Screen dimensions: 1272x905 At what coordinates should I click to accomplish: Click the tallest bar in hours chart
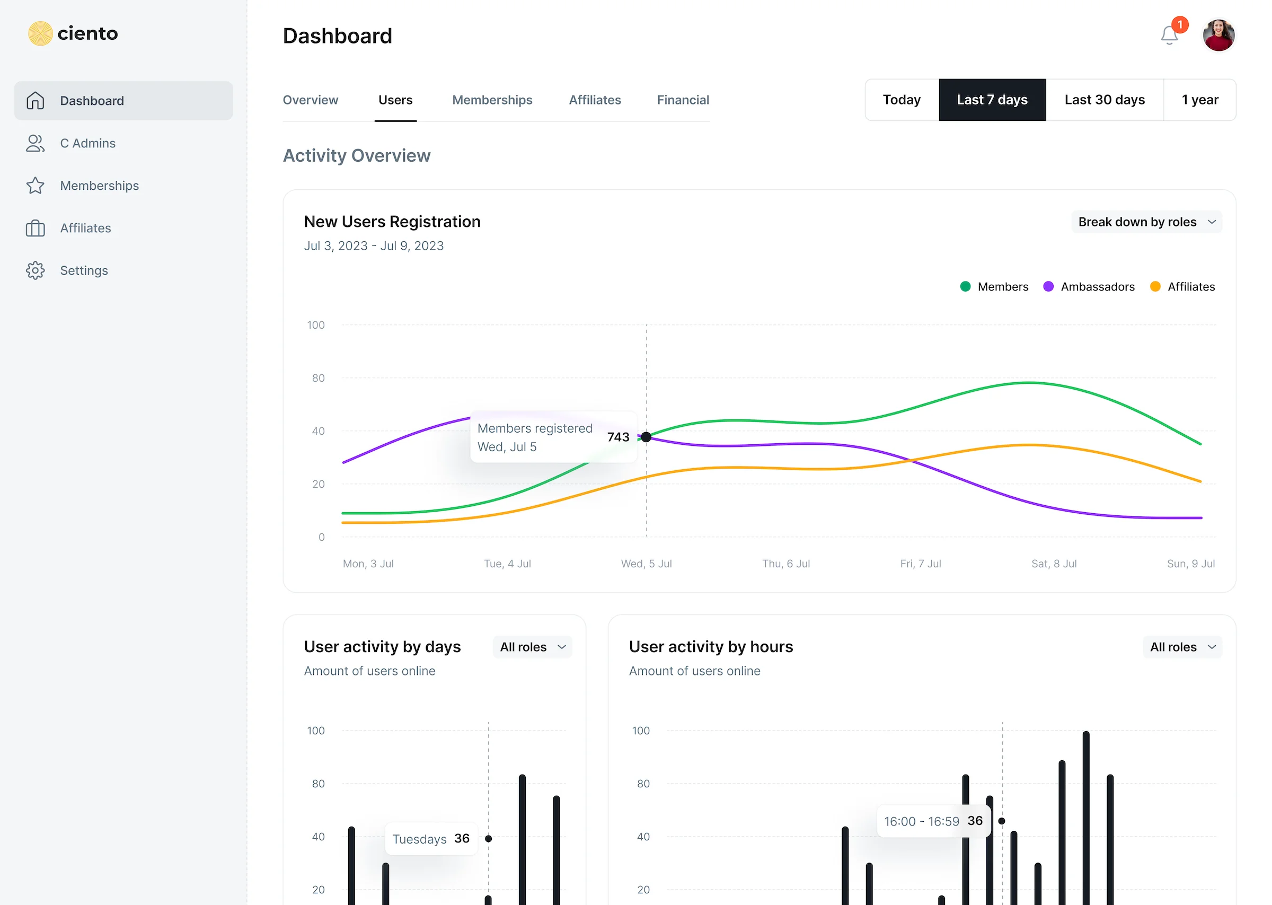point(1086,818)
